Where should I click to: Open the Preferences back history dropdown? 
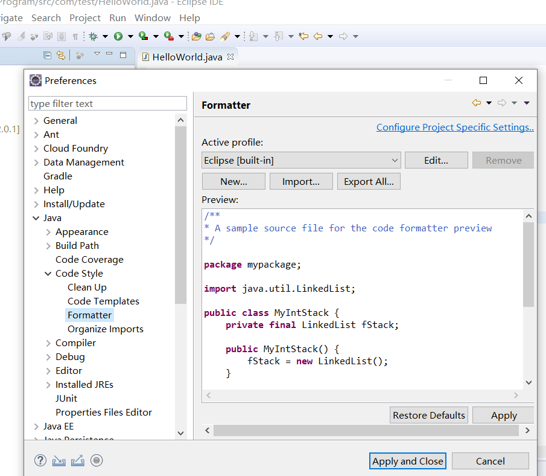[489, 103]
